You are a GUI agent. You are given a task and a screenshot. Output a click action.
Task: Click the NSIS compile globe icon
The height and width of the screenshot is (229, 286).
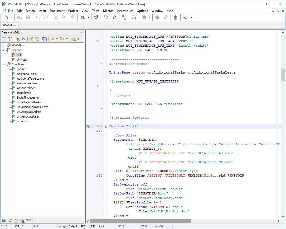(157, 17)
